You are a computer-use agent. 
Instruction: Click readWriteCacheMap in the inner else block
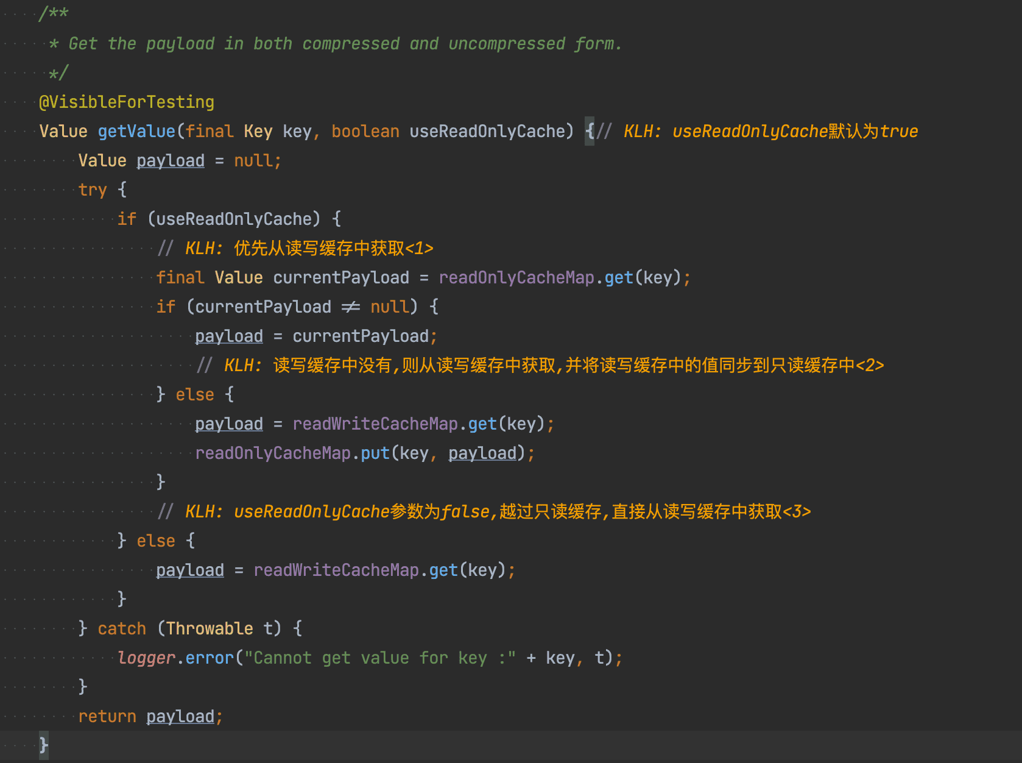(x=375, y=424)
